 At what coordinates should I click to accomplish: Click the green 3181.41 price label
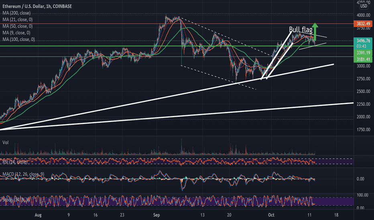tap(363, 59)
